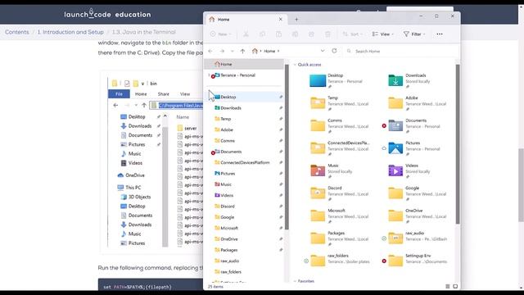This screenshot has height=295, width=524.
Task: Expand address bar history dropdown chevron
Action: coord(323,51)
